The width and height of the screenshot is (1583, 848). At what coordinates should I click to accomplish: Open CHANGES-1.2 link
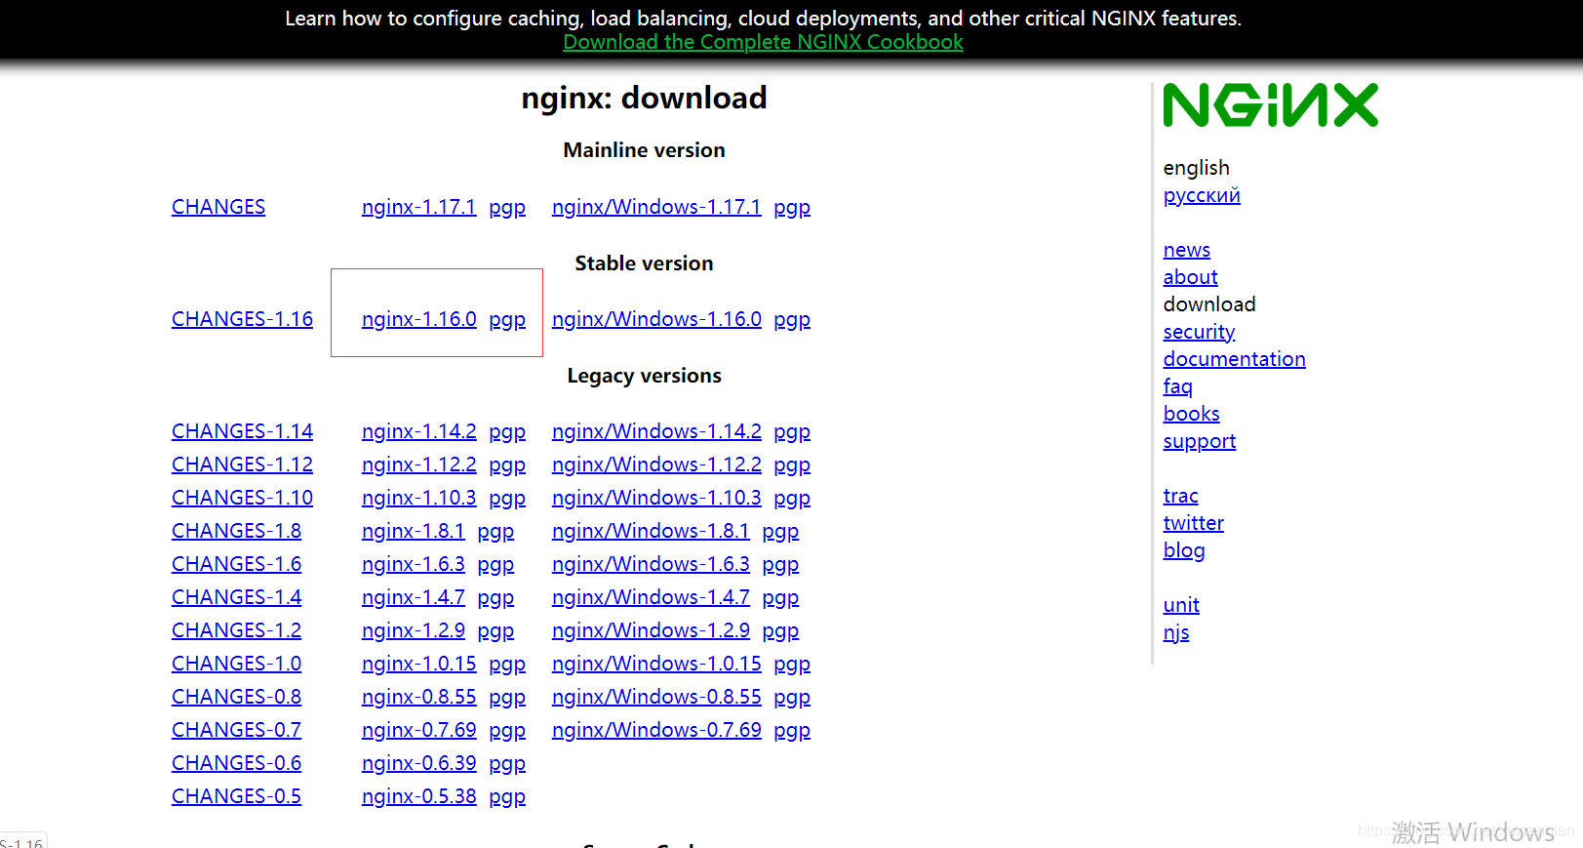[237, 630]
